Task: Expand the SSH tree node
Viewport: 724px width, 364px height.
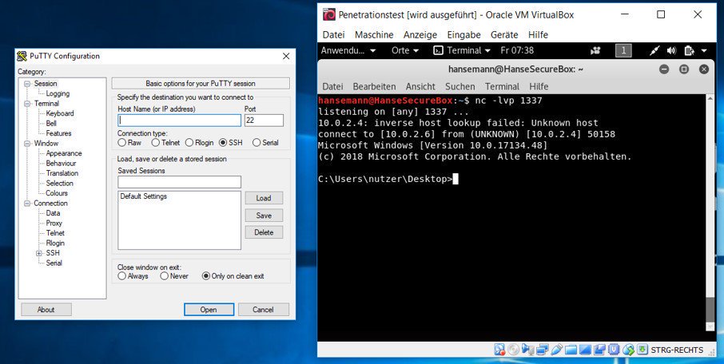Action: click(x=39, y=253)
